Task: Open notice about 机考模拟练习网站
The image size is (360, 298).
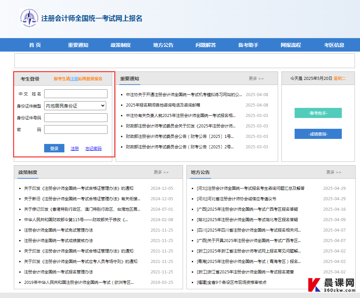Action: coord(184,95)
